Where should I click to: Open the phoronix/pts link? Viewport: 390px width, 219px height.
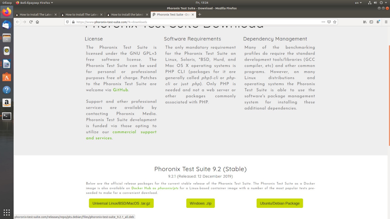pos(168,188)
